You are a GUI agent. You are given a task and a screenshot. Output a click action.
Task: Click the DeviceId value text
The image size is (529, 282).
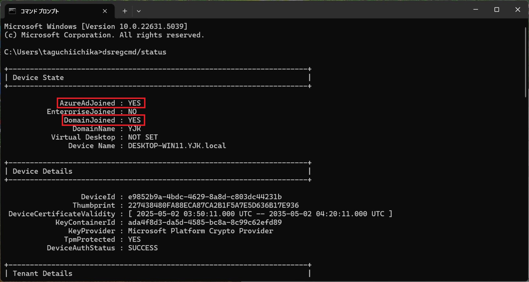point(205,197)
